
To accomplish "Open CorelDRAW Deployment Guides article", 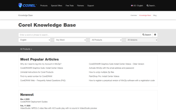I will click(34, 102).
